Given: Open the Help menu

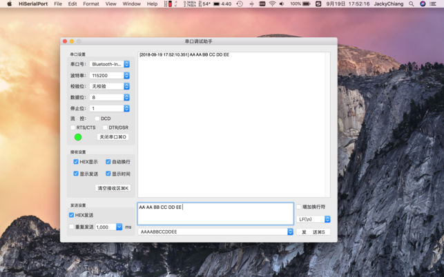Looking at the screenshot, I should [x=152, y=4].
